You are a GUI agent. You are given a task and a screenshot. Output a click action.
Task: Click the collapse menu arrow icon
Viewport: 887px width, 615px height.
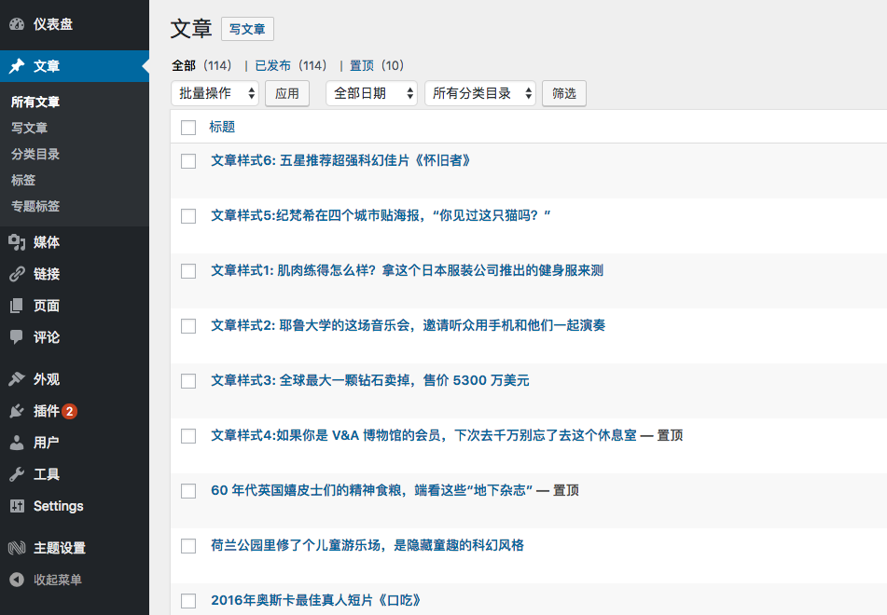point(17,580)
